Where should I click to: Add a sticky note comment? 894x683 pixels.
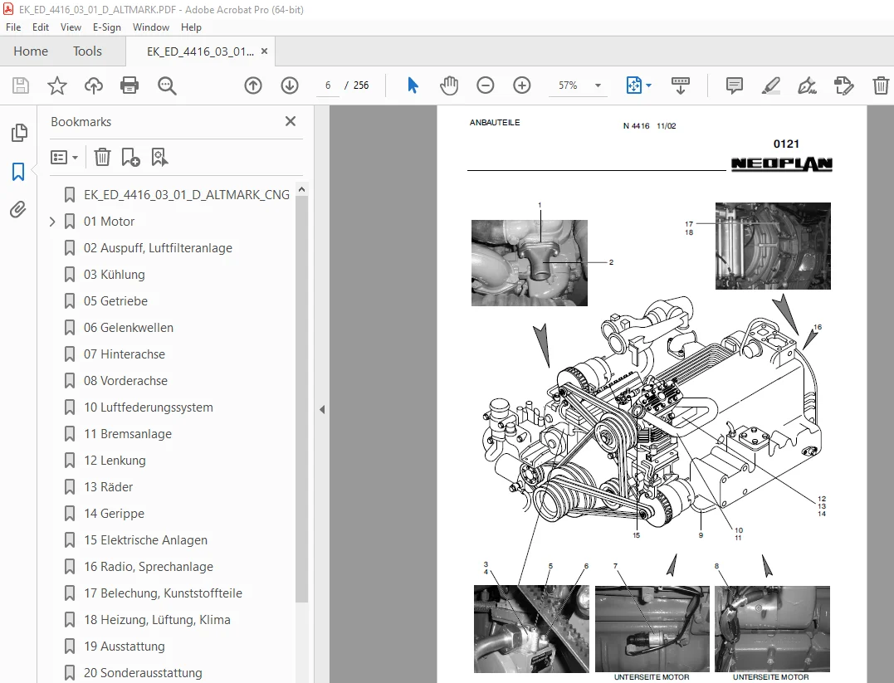click(x=735, y=85)
